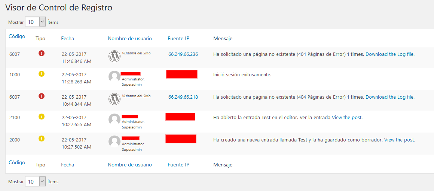Click the date 22-05-2017 10:27.502 AM
Screen dimensions: 434x191
click(x=76, y=143)
